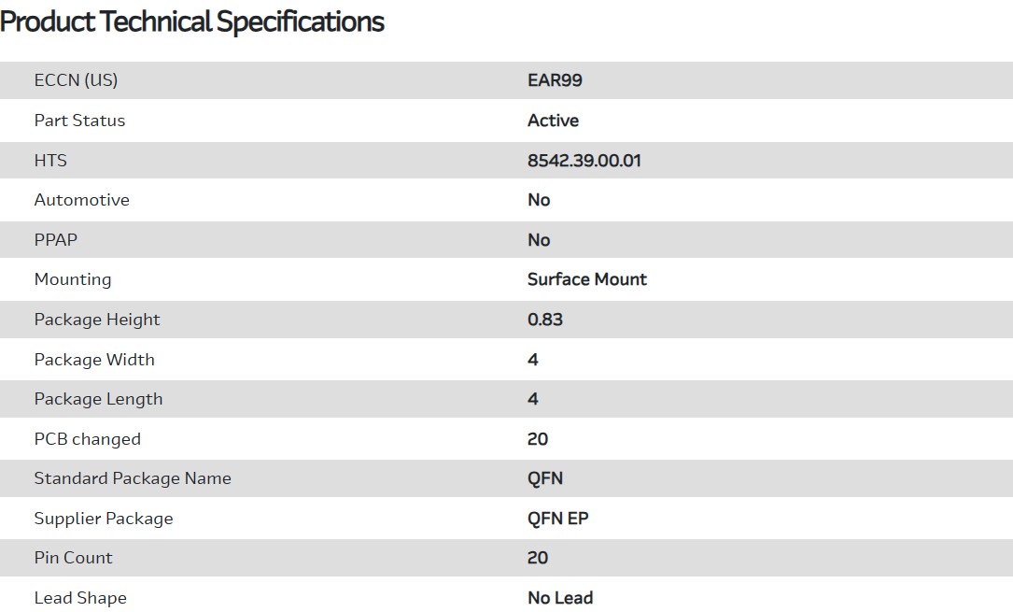Click the Package Width label
The width and height of the screenshot is (1013, 612).
94,360
